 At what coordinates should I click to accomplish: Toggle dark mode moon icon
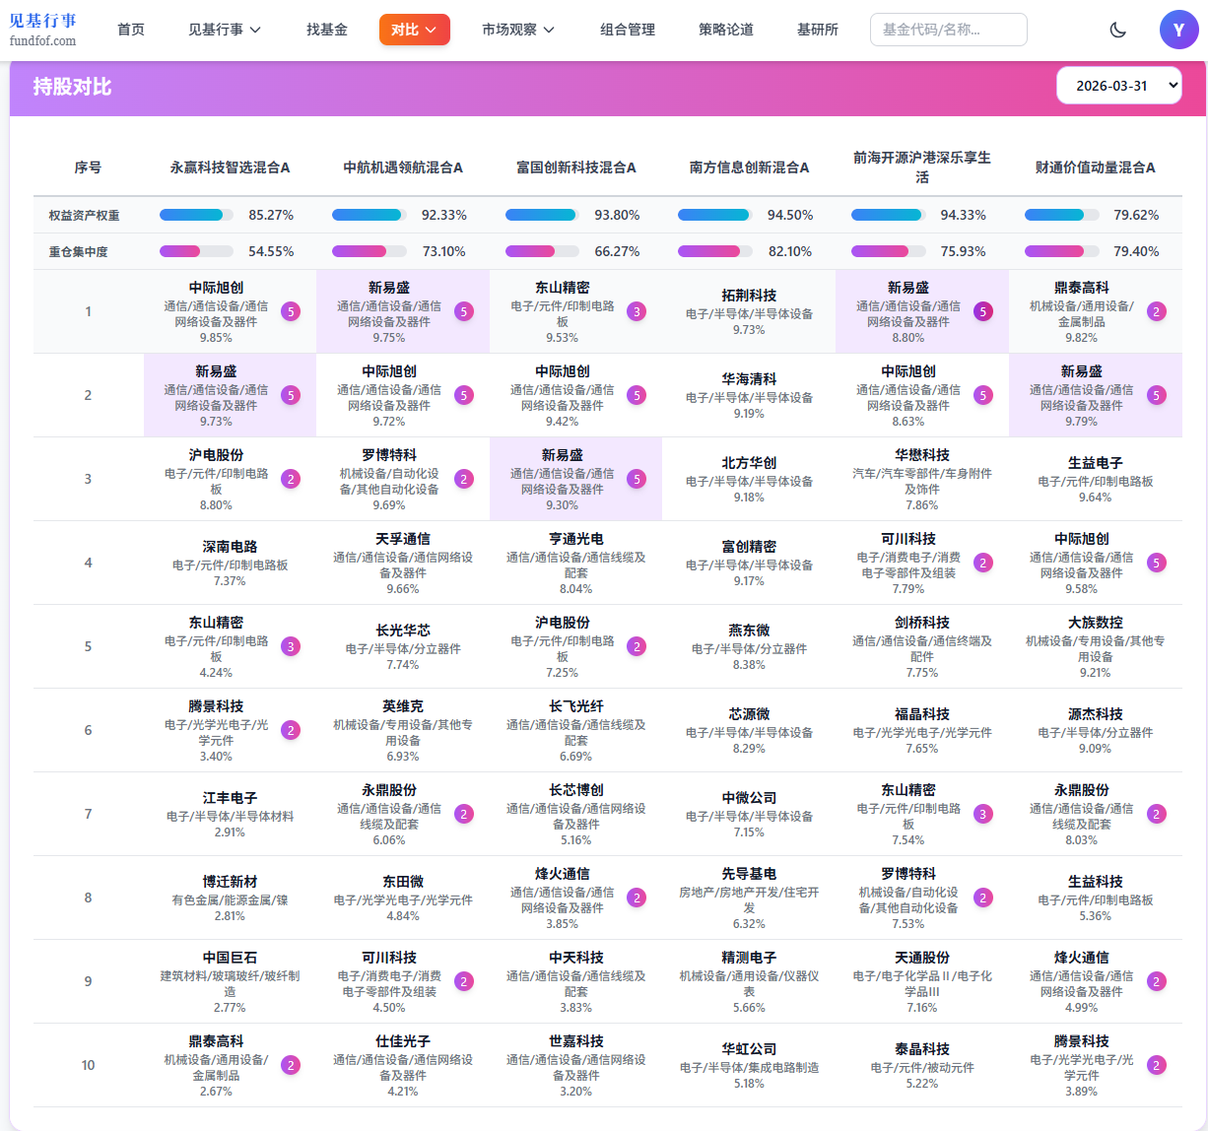tap(1117, 30)
